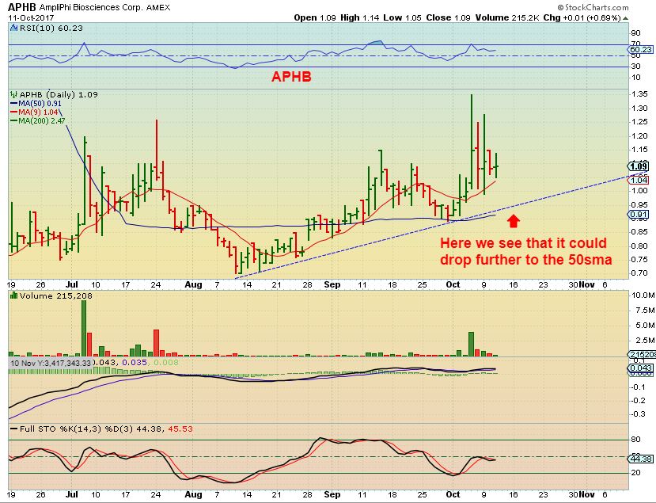Click the Aug label on the price chart date axis
The height and width of the screenshot is (503, 656).
pos(193,285)
